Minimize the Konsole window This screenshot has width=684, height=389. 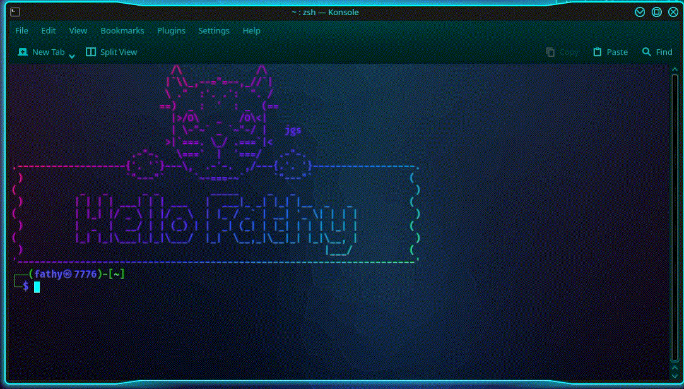click(639, 12)
